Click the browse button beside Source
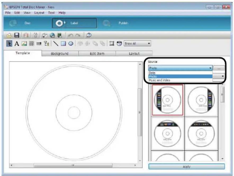Screen dimensions: 234x176 [x=219, y=68]
